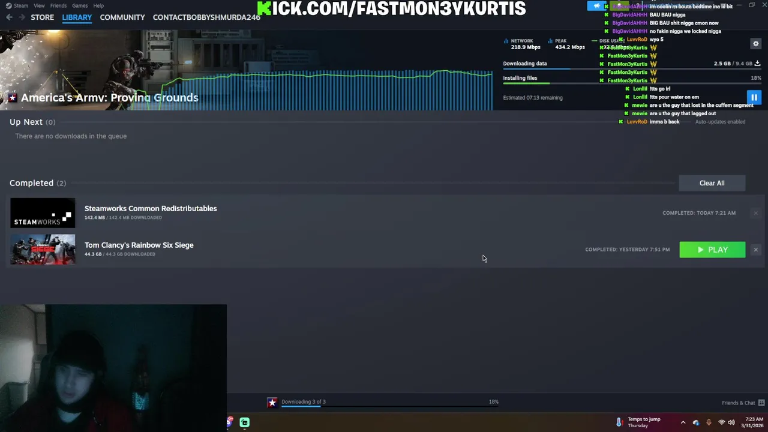
Task: Open America's Army: Proving Grounds title
Action: [109, 98]
